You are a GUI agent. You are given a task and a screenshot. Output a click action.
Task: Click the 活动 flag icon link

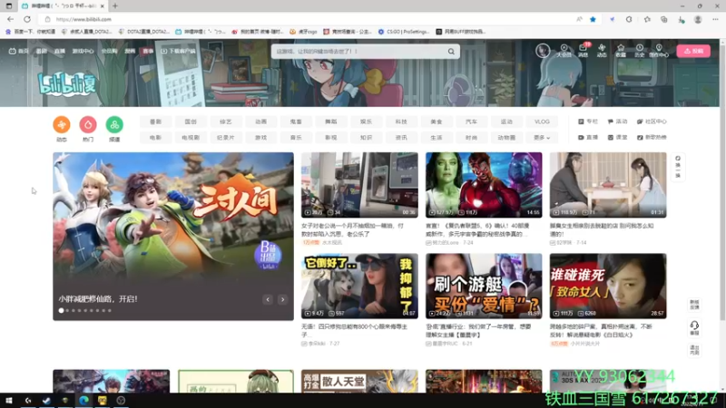click(x=617, y=121)
